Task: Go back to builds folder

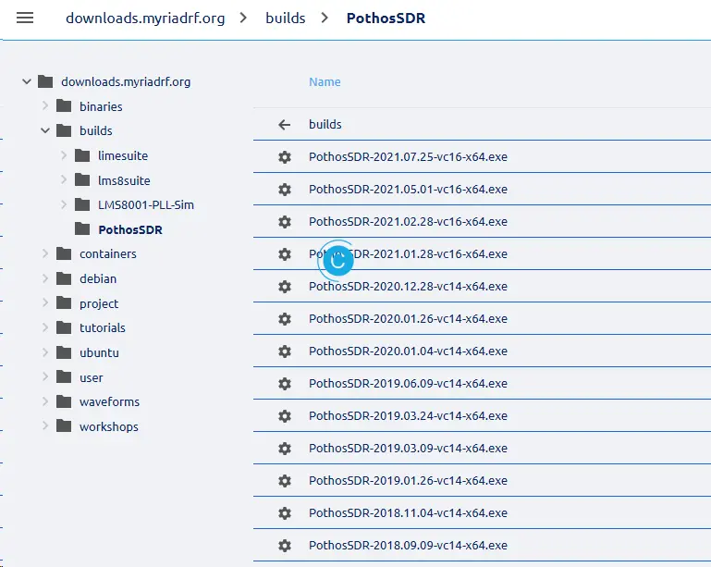Action: tap(285, 124)
